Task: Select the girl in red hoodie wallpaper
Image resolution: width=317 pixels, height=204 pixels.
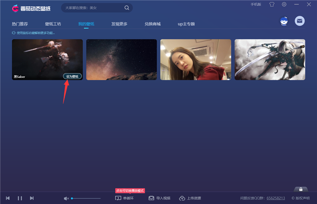Action: (196, 60)
